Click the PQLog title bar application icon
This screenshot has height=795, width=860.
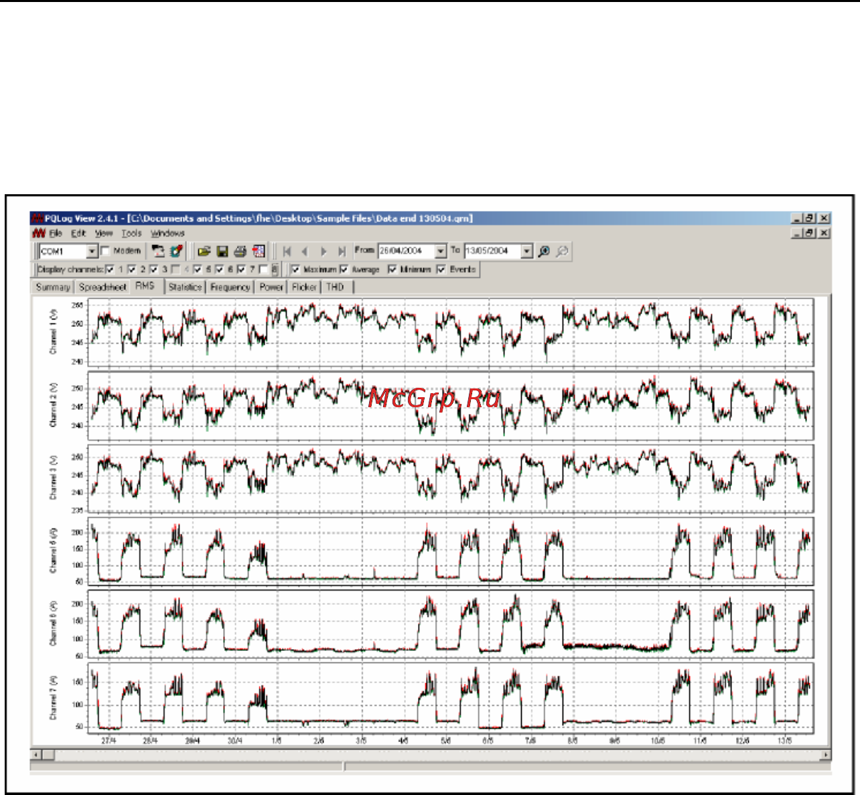pos(39,218)
